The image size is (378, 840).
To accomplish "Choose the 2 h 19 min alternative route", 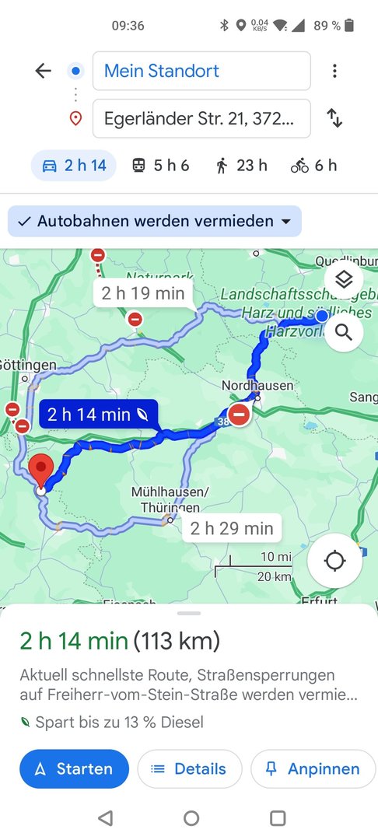I will 143,293.
